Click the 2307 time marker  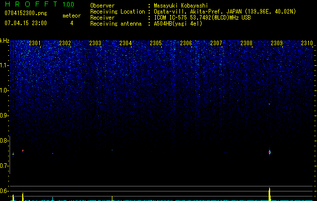pyautogui.click(x=216, y=43)
